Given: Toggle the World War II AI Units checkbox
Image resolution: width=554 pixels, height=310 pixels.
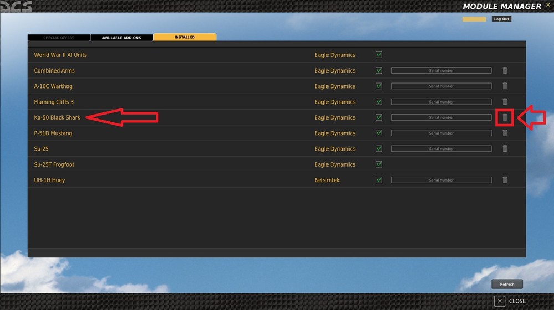Looking at the screenshot, I should click(x=379, y=55).
